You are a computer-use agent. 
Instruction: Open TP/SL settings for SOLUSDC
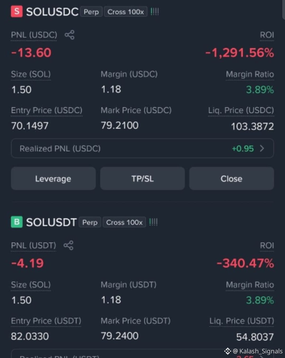pyautogui.click(x=142, y=179)
